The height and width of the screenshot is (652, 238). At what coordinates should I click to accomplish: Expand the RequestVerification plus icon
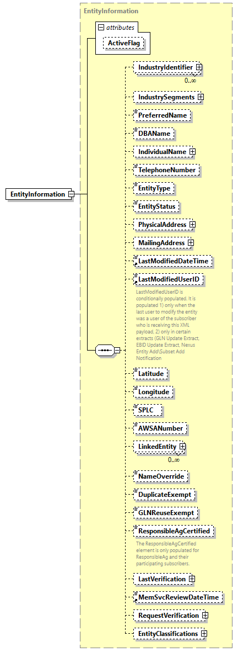(205, 615)
